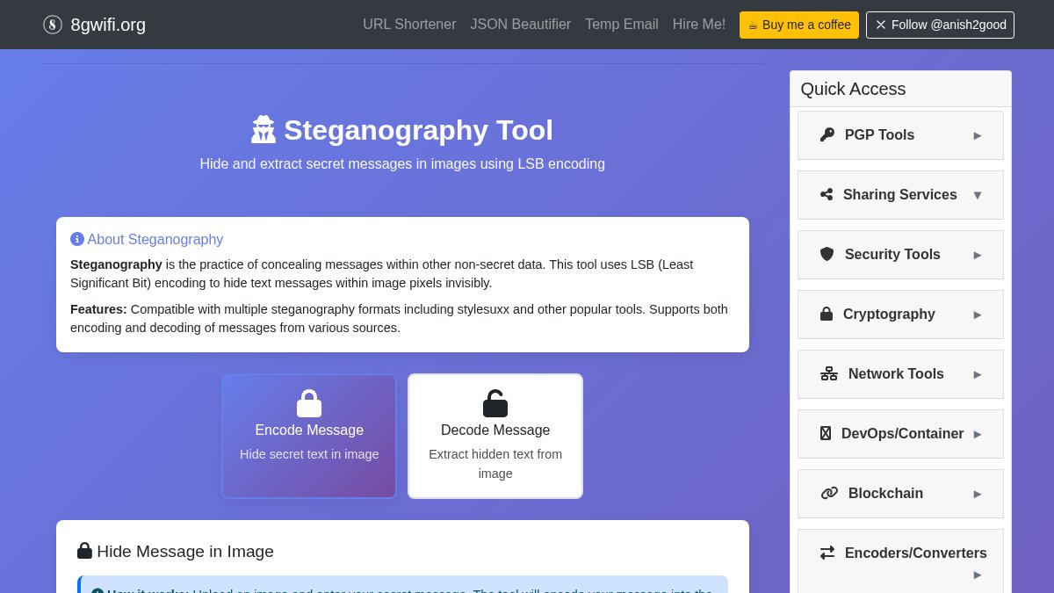Screen dimensions: 1054x593
Task: Click the chain-link icon next to Blockchain
Action: coord(829,493)
